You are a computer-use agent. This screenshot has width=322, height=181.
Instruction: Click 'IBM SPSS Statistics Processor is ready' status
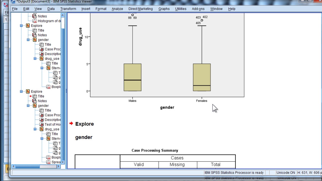[234, 172]
